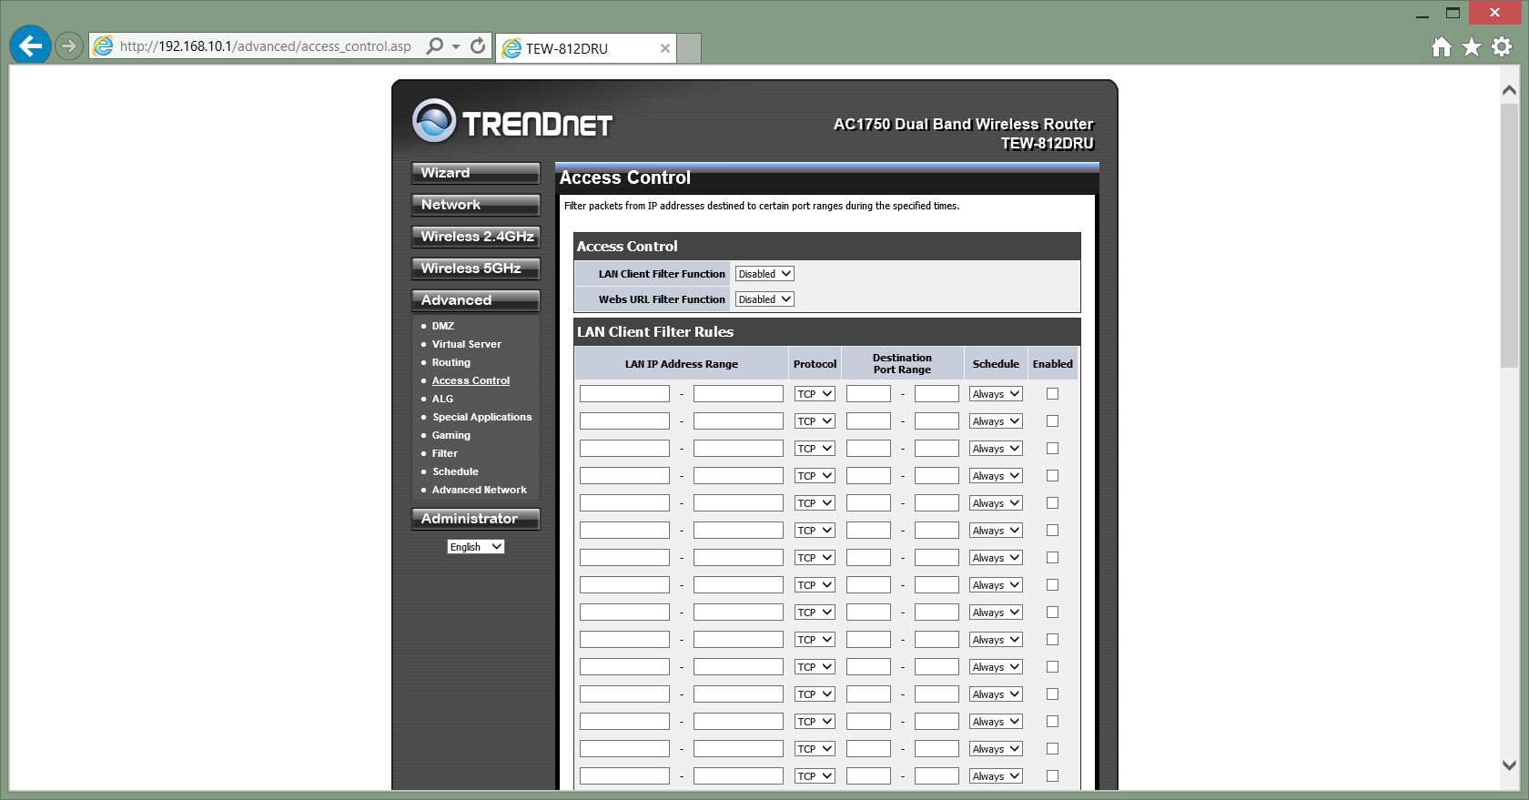
Task: Open browser Tools gear icon
Action: 1502,46
